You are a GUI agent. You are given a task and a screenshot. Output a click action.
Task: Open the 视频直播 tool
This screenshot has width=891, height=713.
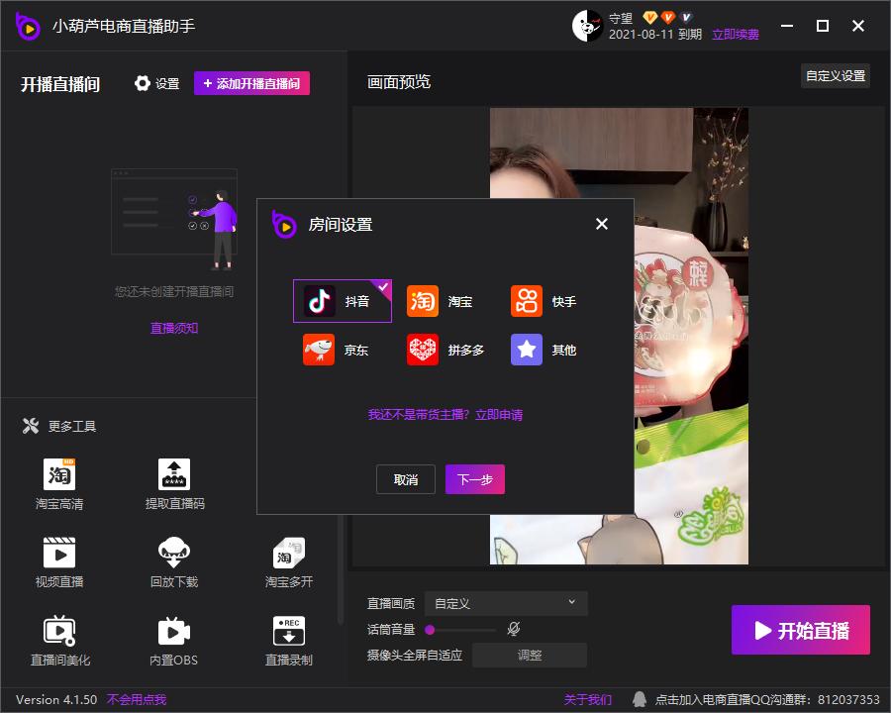click(59, 562)
